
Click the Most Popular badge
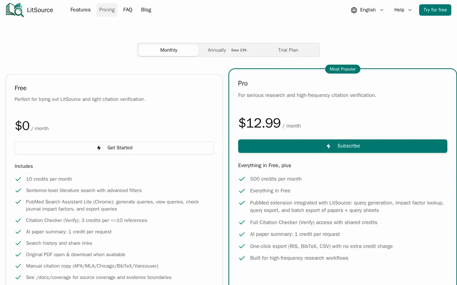pyautogui.click(x=343, y=69)
